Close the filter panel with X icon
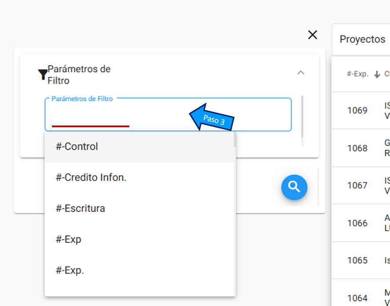This screenshot has width=390, height=306. 313,35
